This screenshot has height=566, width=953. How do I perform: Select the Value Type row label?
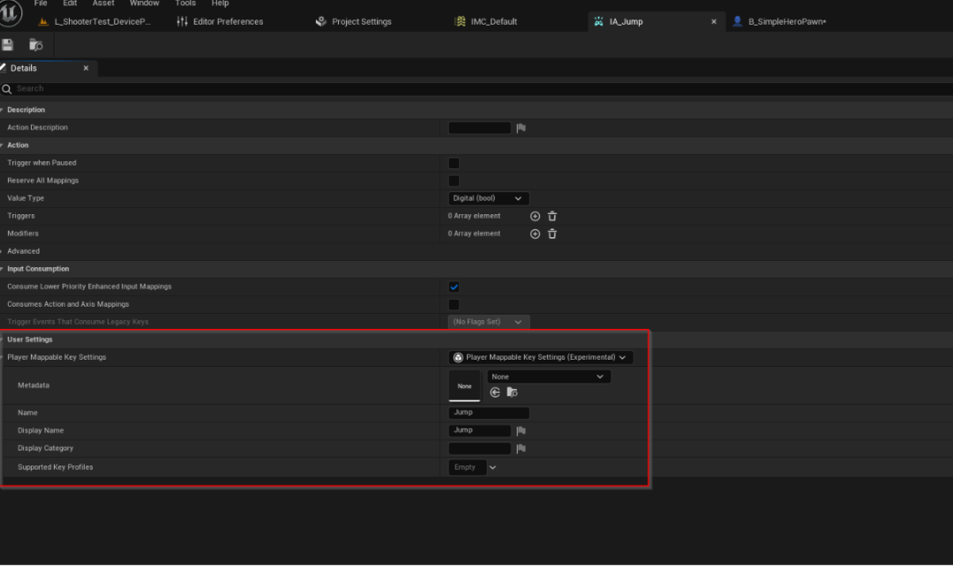26,198
